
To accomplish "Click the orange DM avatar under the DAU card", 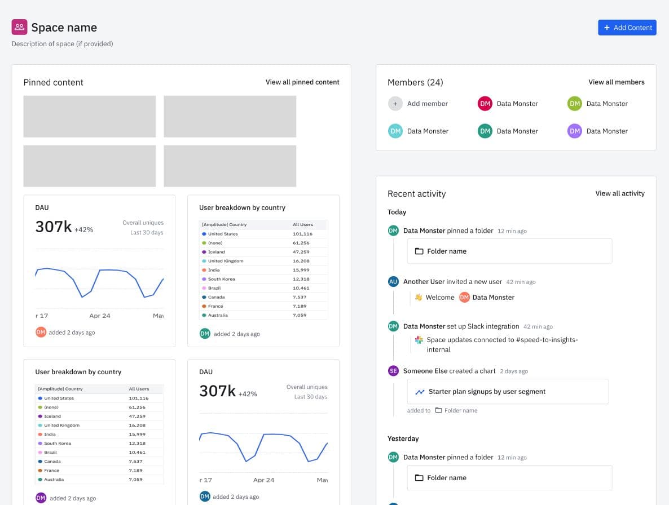I will pos(39,332).
